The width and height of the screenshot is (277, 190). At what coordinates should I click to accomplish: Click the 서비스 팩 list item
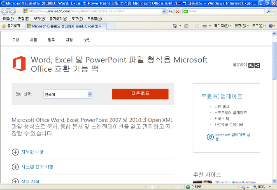click(x=221, y=119)
